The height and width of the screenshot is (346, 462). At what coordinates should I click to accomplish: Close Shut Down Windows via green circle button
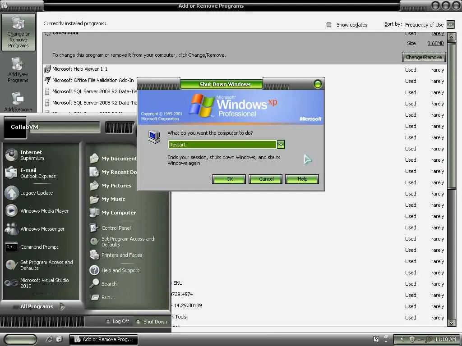(318, 84)
